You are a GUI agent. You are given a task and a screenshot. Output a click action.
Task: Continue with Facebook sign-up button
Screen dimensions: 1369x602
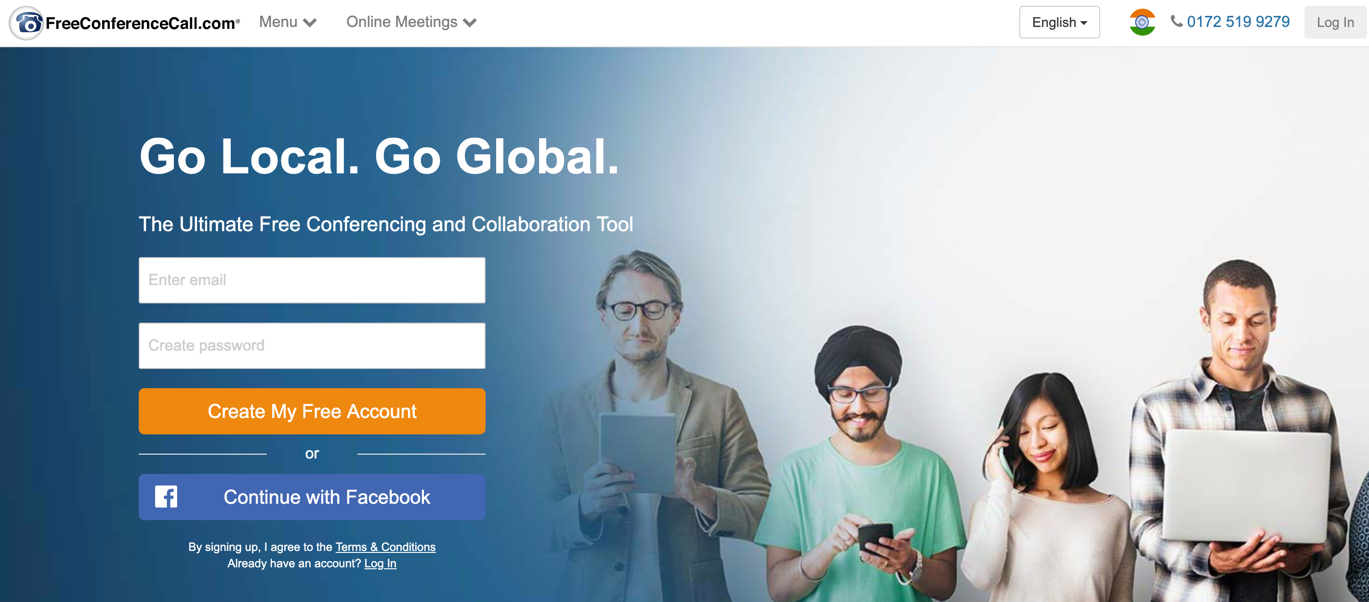(312, 497)
